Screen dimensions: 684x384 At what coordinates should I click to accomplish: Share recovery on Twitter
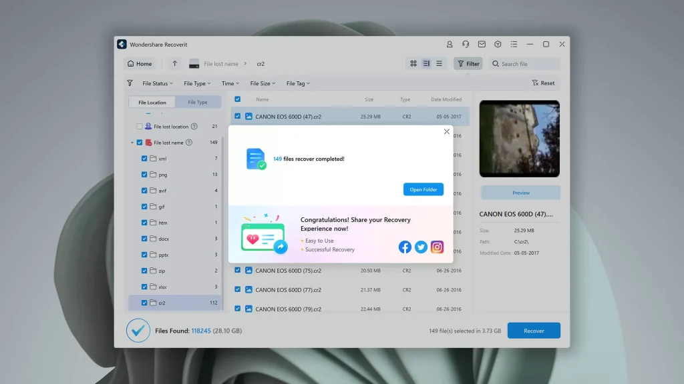(x=421, y=247)
